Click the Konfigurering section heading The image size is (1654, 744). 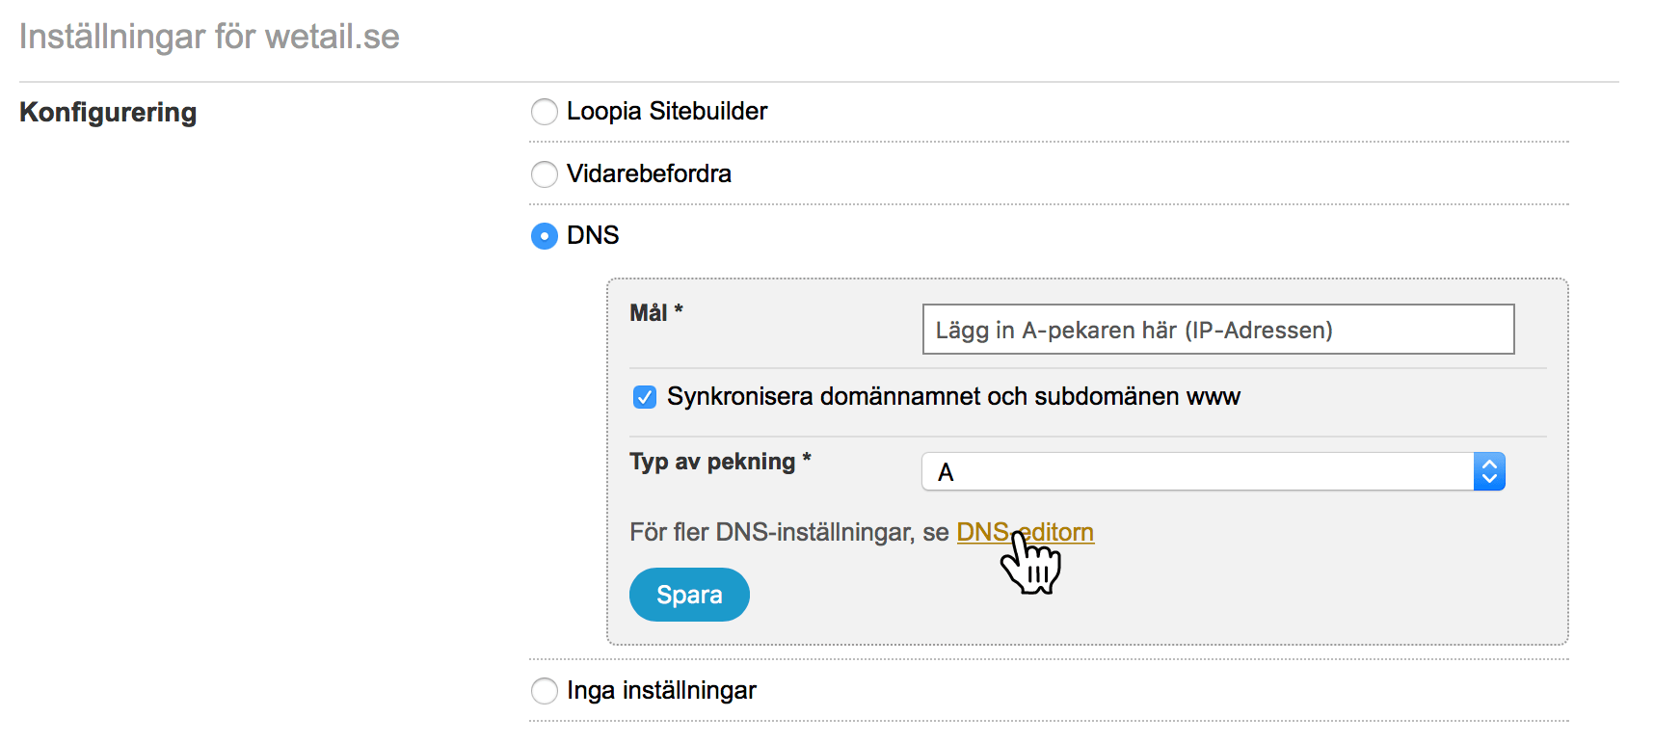[108, 113]
